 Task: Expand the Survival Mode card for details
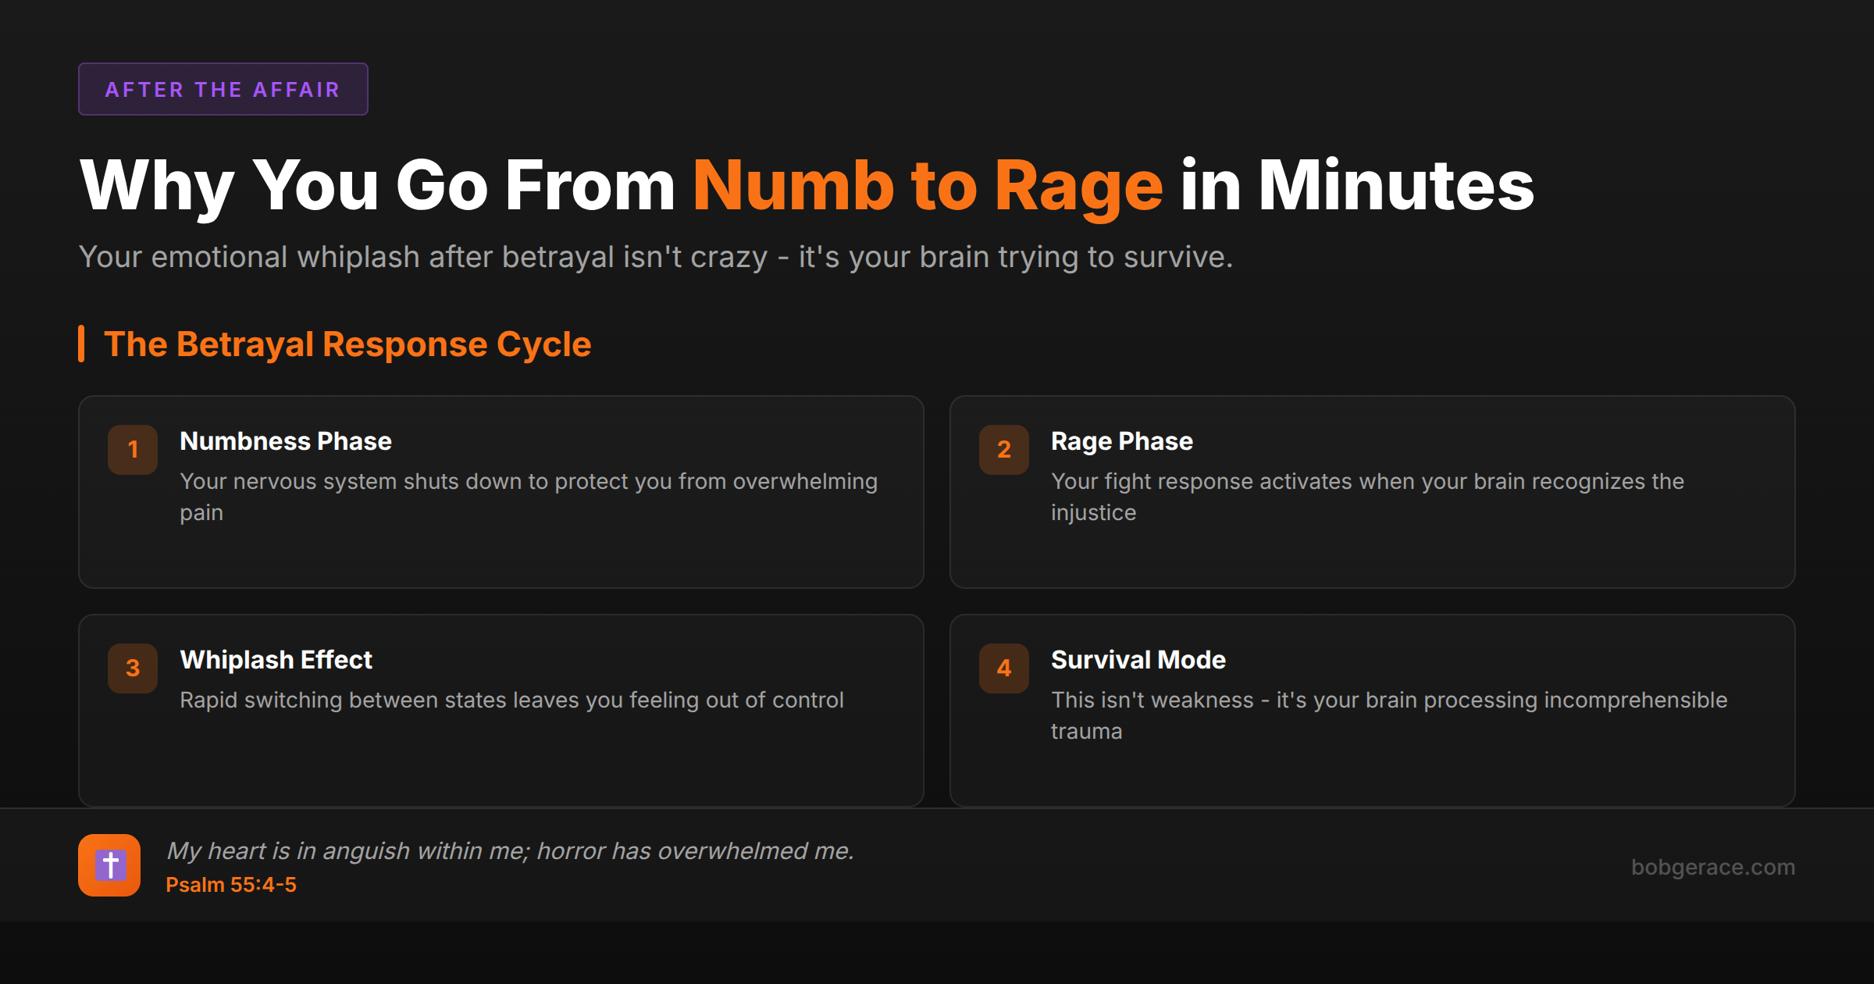pyautogui.click(x=1373, y=709)
